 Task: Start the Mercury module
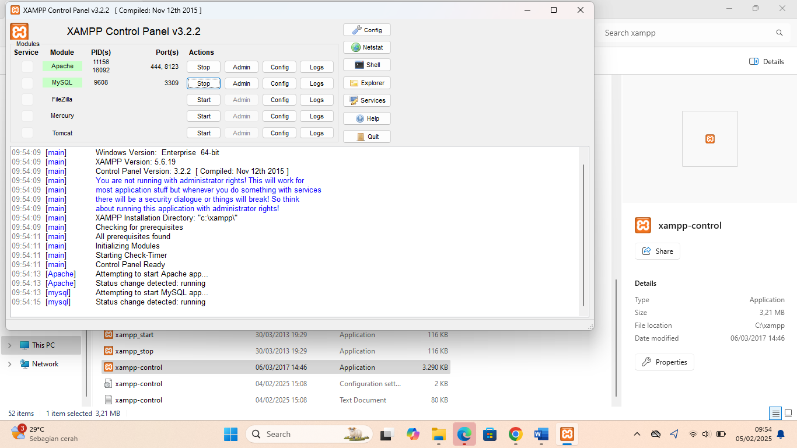pos(204,116)
